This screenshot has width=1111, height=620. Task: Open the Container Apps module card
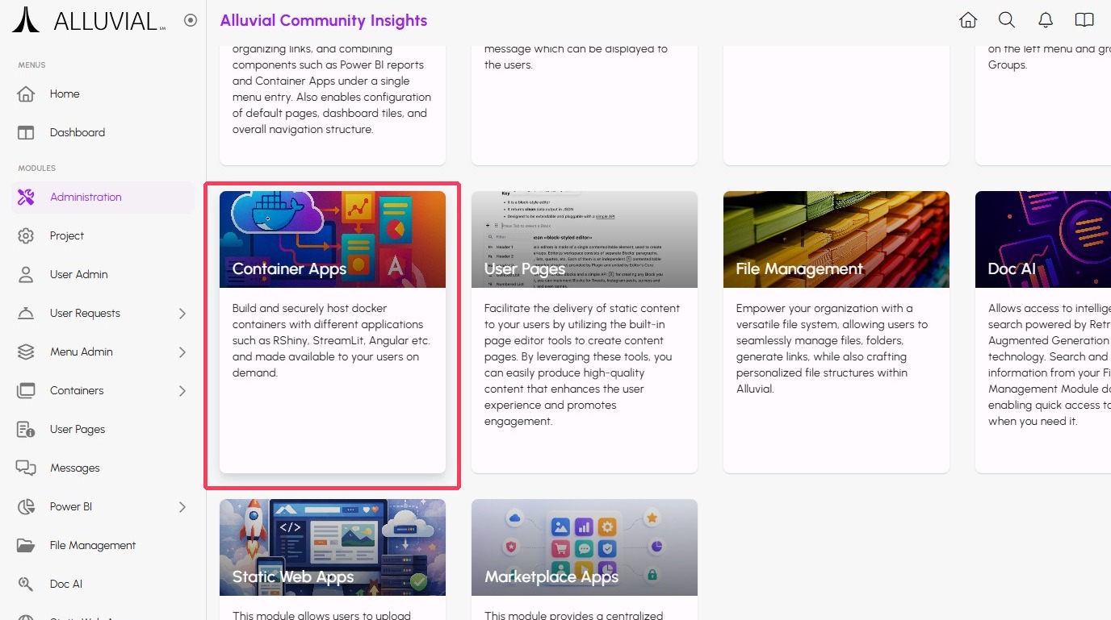pos(333,332)
